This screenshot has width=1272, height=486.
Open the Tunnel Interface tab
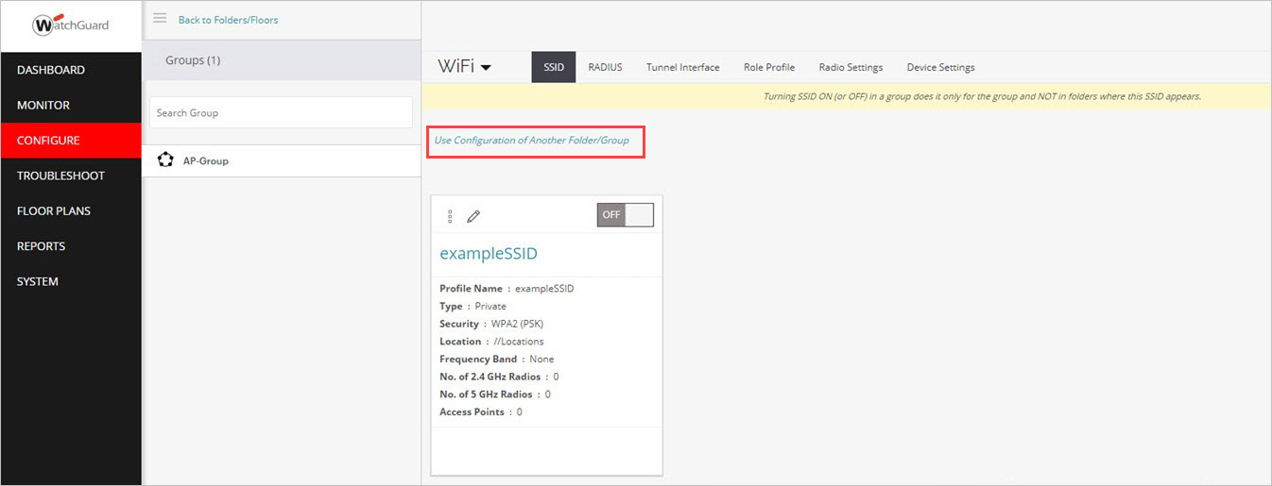pos(682,67)
